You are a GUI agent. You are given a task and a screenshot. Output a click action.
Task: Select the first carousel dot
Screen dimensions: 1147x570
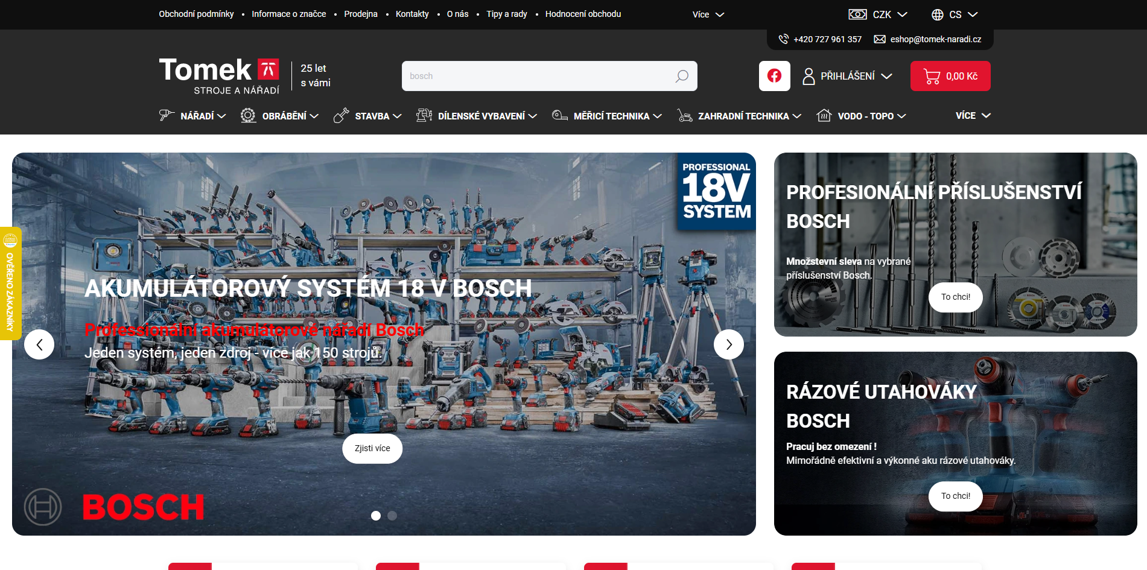pyautogui.click(x=376, y=516)
